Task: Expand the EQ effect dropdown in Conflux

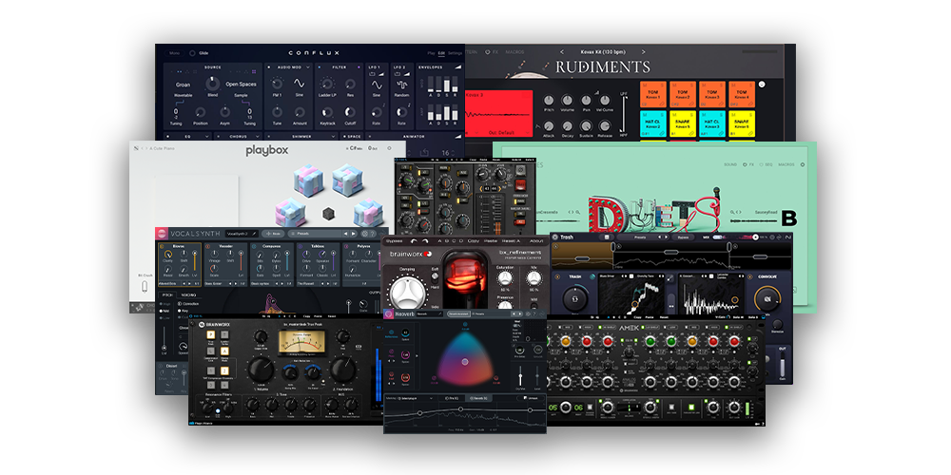Action: click(208, 137)
